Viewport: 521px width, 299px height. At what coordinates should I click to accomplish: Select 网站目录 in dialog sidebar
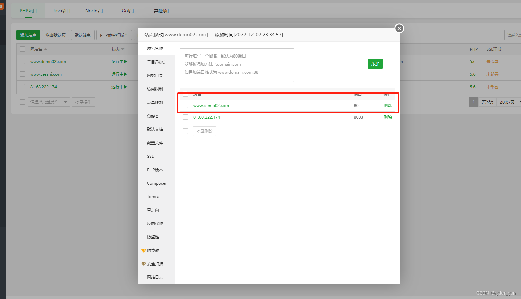156,75
